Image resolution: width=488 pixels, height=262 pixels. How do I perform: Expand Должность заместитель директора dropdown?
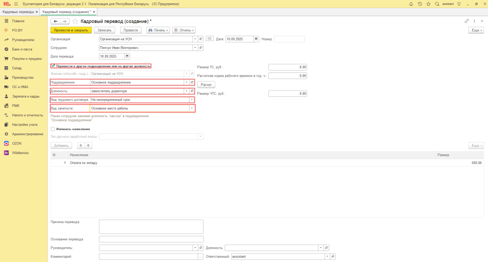coord(186,91)
